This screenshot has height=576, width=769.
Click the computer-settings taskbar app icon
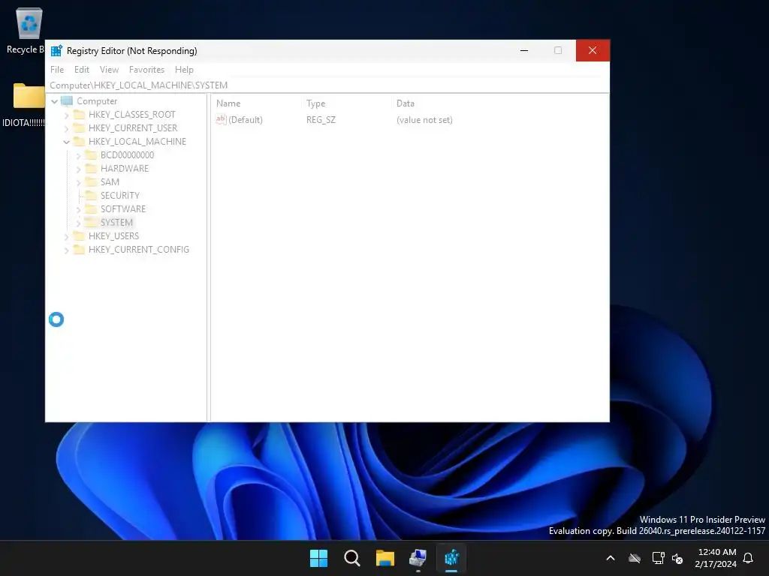[x=418, y=558]
